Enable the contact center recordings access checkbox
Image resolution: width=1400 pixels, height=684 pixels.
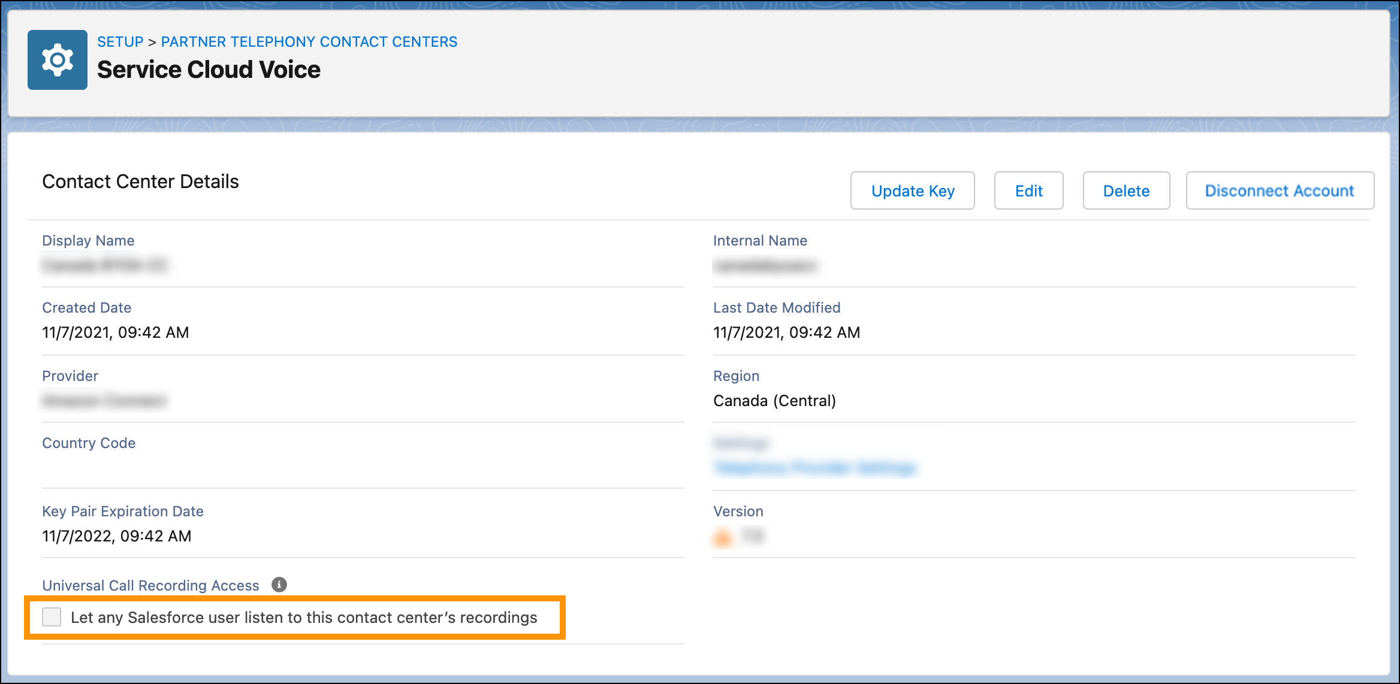point(52,617)
